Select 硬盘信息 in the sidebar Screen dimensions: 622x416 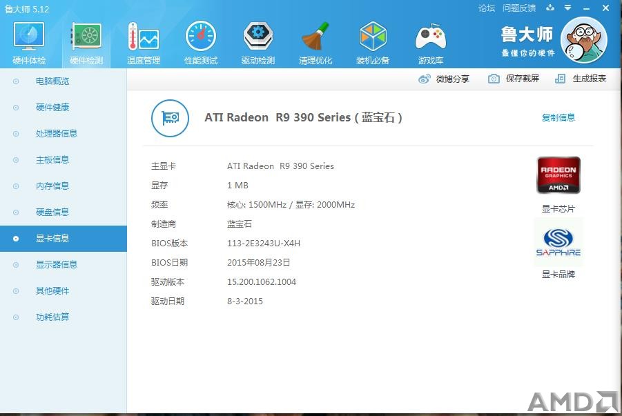click(x=64, y=212)
